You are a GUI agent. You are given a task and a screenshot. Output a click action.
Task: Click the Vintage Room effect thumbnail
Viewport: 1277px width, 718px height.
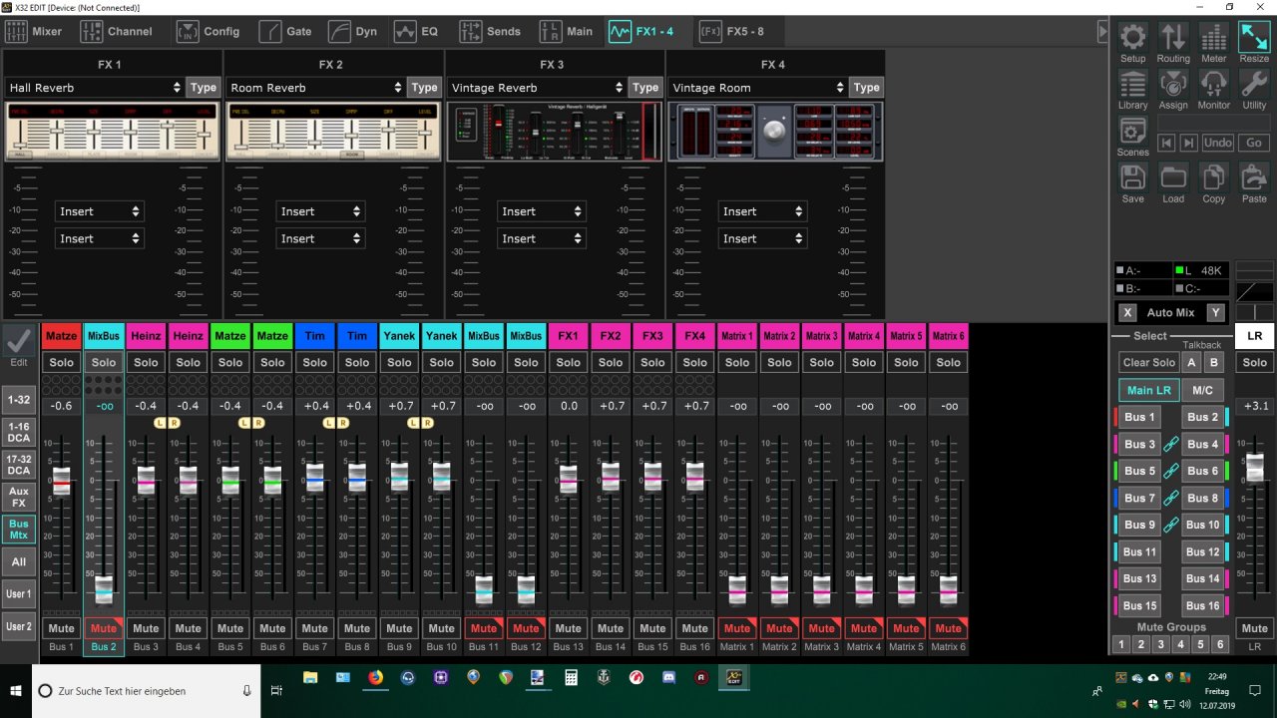775,131
